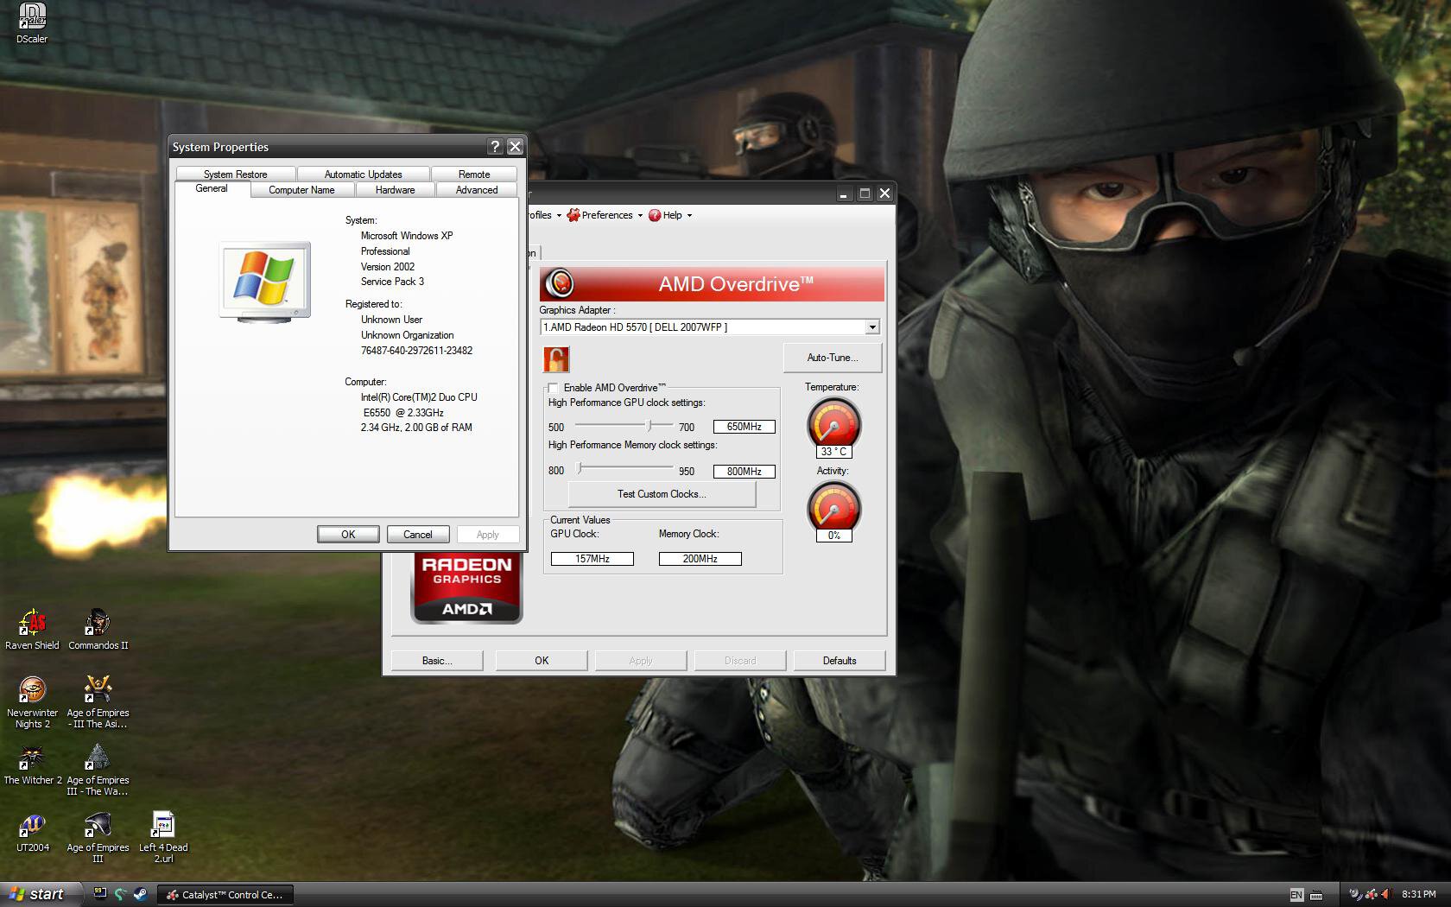Click the product ID 76487-640-2972611-23482 text

(x=416, y=351)
